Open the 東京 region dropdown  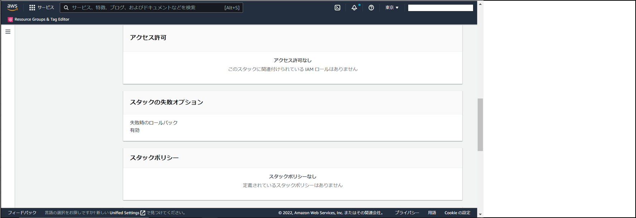pos(392,7)
